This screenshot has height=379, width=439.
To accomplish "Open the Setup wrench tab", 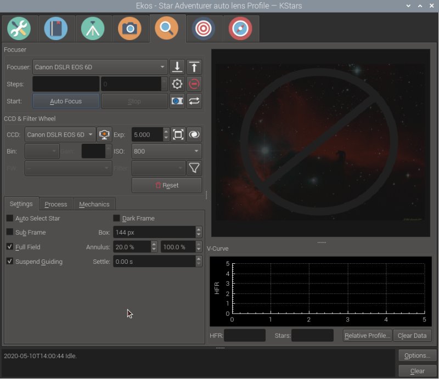I will coord(19,29).
